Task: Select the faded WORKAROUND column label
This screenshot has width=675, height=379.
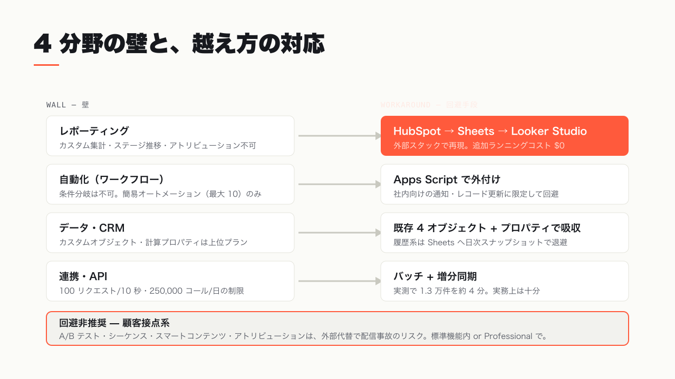Action: click(x=429, y=105)
